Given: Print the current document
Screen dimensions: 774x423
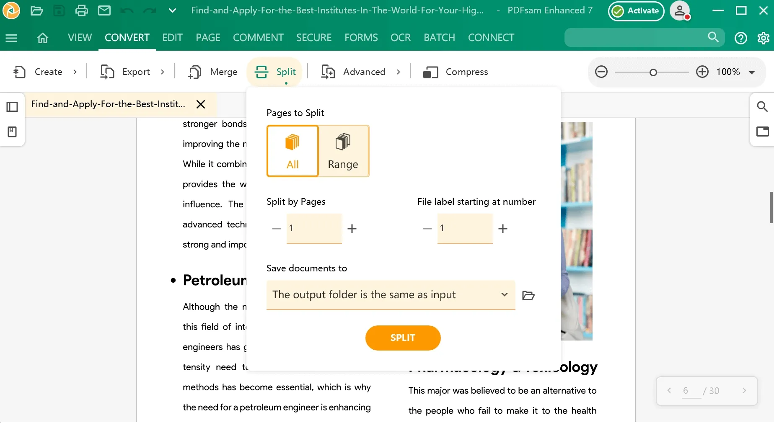Looking at the screenshot, I should point(81,11).
